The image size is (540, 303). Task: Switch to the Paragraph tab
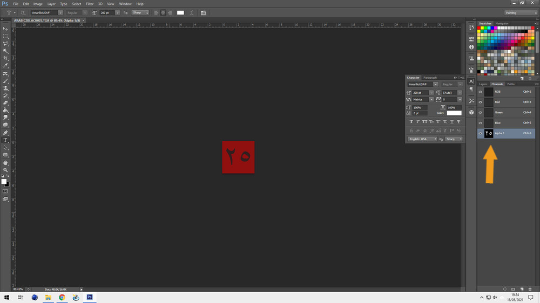point(430,78)
